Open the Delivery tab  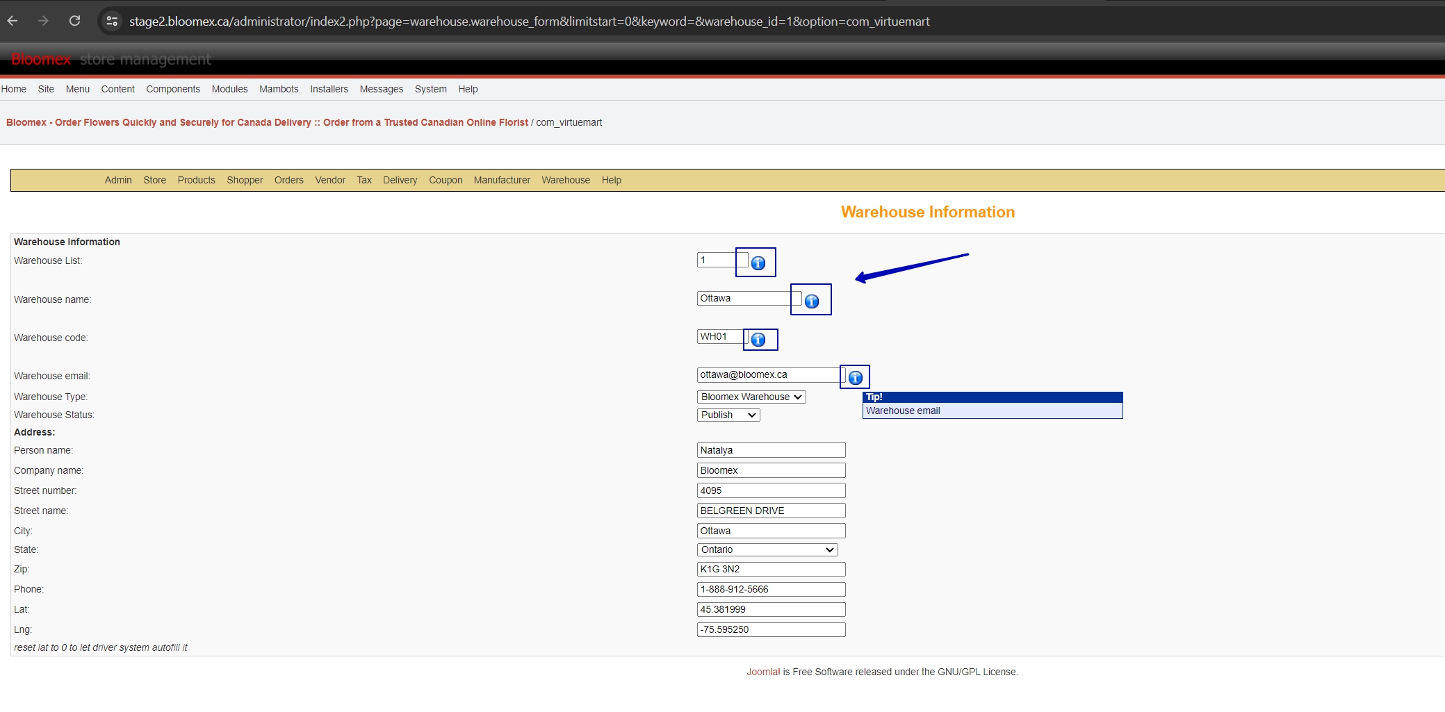[x=400, y=180]
